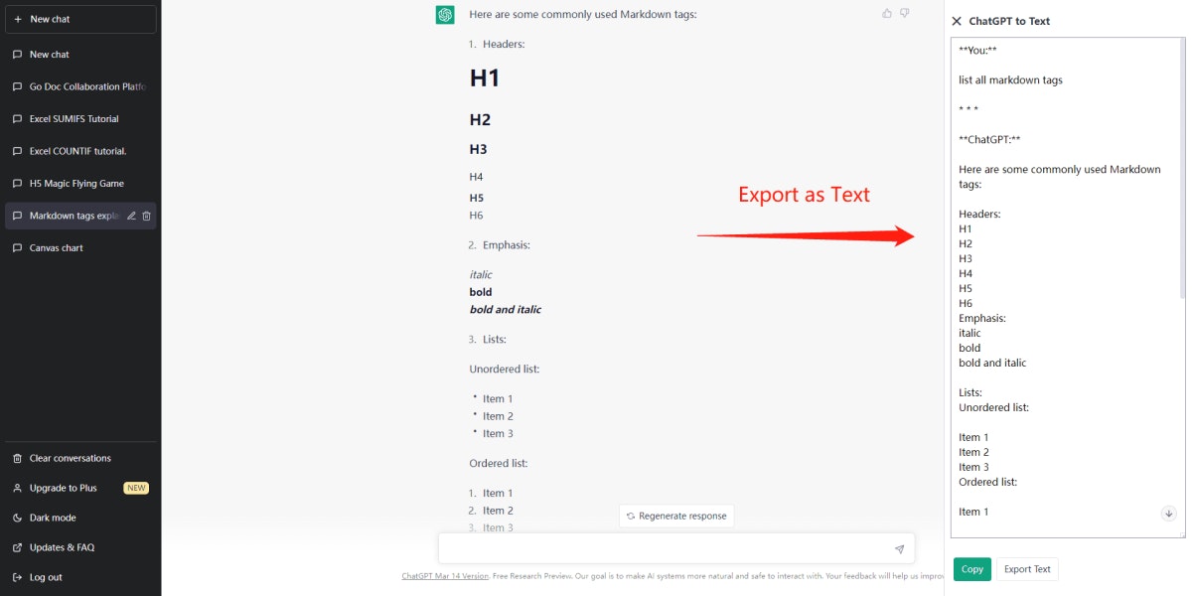Image resolution: width=1192 pixels, height=596 pixels.
Task: Click the trash icon to delete the Markdown tags chat
Action: click(x=147, y=216)
